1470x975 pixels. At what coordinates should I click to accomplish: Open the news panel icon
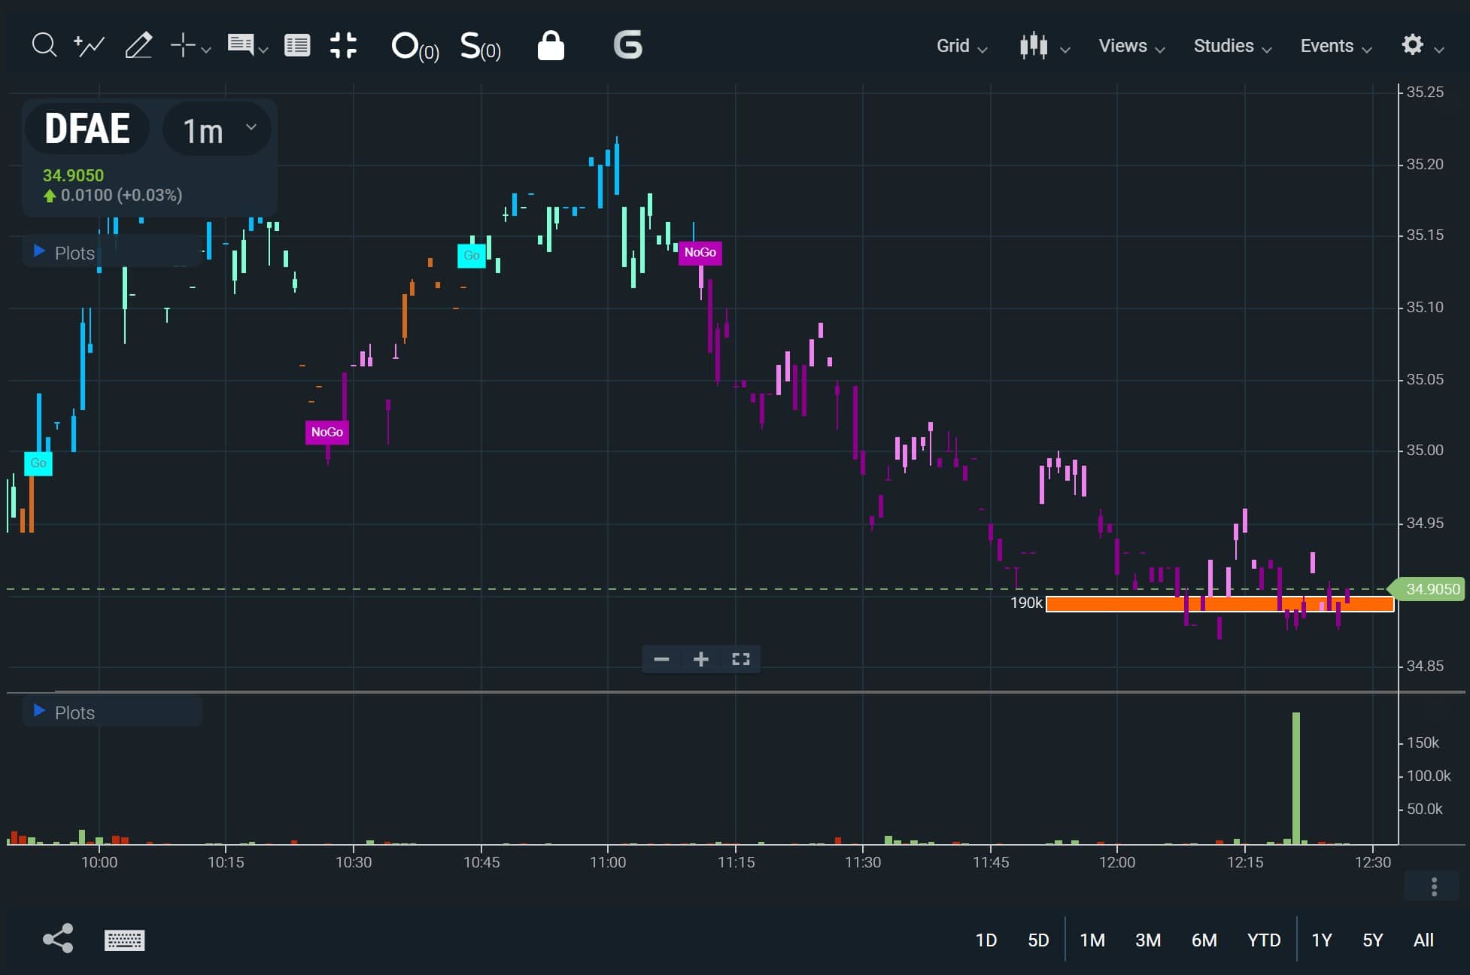[x=296, y=45]
